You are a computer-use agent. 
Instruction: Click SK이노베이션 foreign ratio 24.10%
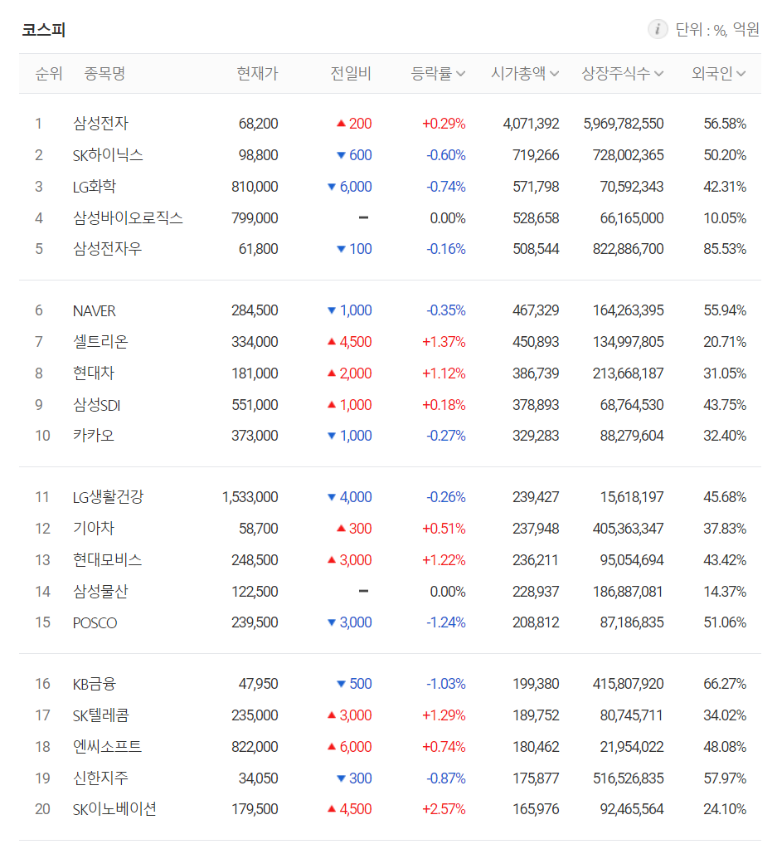(725, 809)
